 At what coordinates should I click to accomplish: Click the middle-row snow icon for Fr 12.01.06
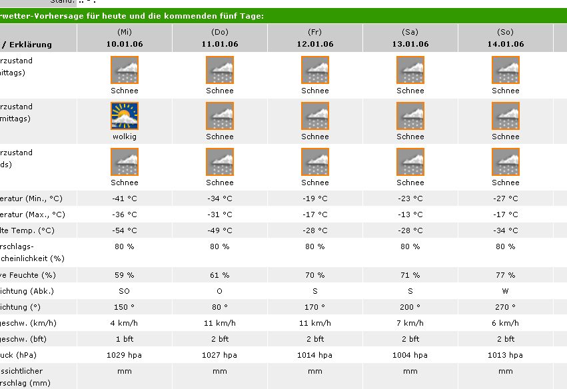tap(315, 116)
